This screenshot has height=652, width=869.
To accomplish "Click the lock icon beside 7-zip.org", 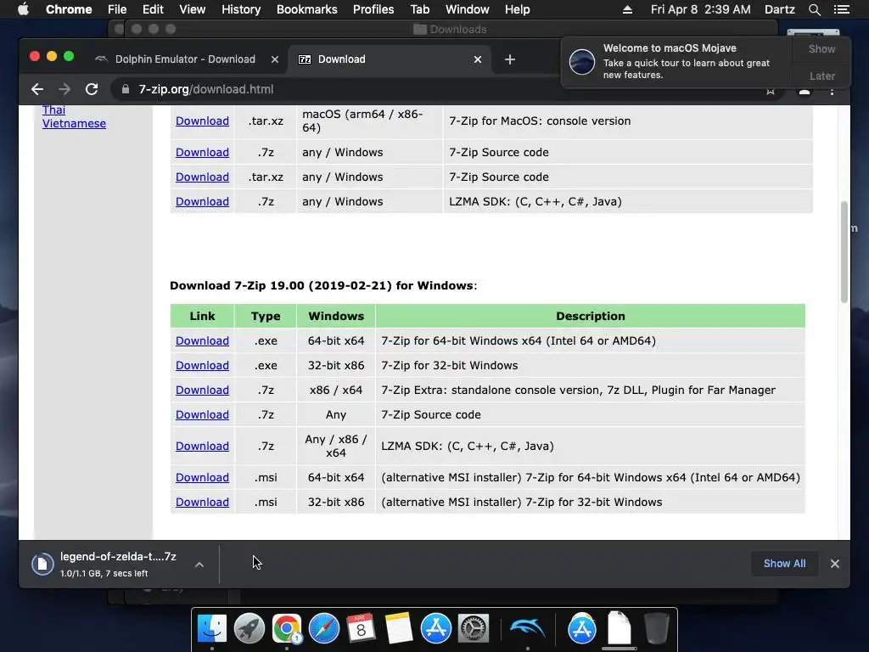I will tap(126, 89).
